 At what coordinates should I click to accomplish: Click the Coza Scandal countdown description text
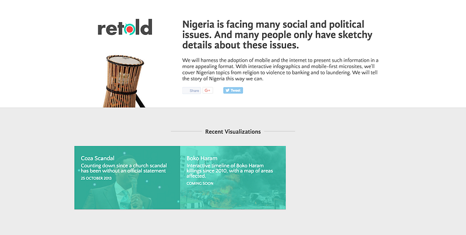(123, 168)
